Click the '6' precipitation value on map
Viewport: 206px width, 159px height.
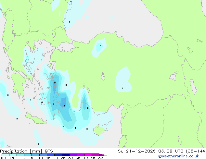click(x=65, y=105)
